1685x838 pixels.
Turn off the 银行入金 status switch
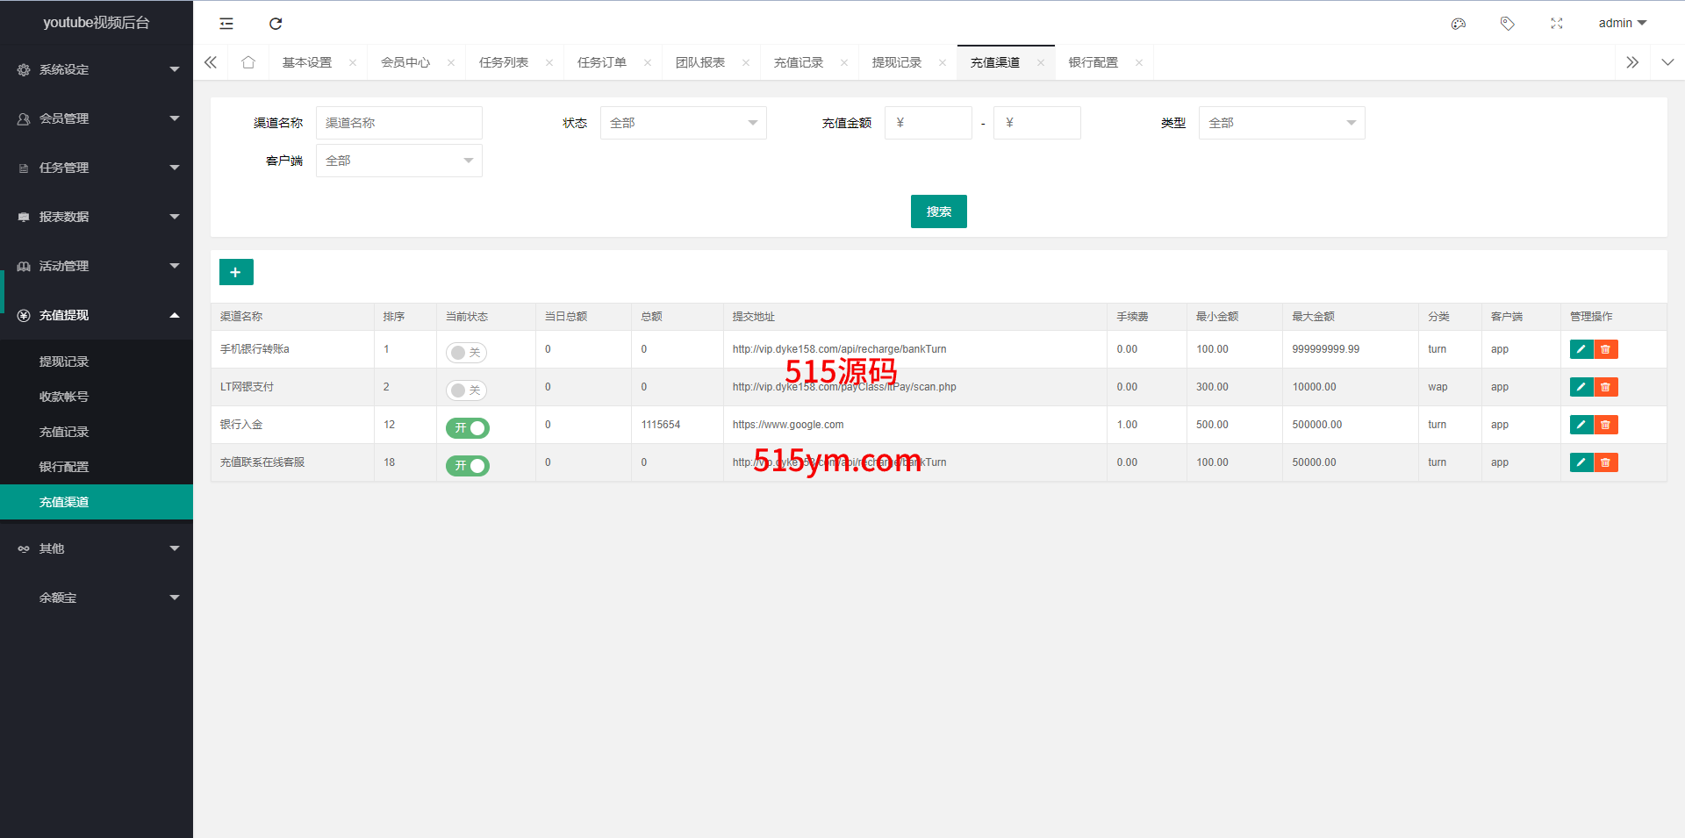(x=467, y=428)
